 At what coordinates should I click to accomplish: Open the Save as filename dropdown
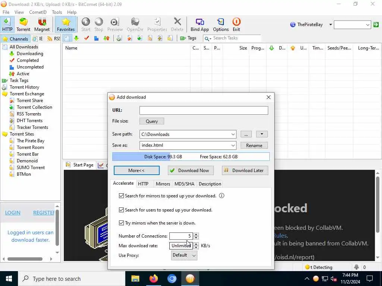(x=233, y=146)
